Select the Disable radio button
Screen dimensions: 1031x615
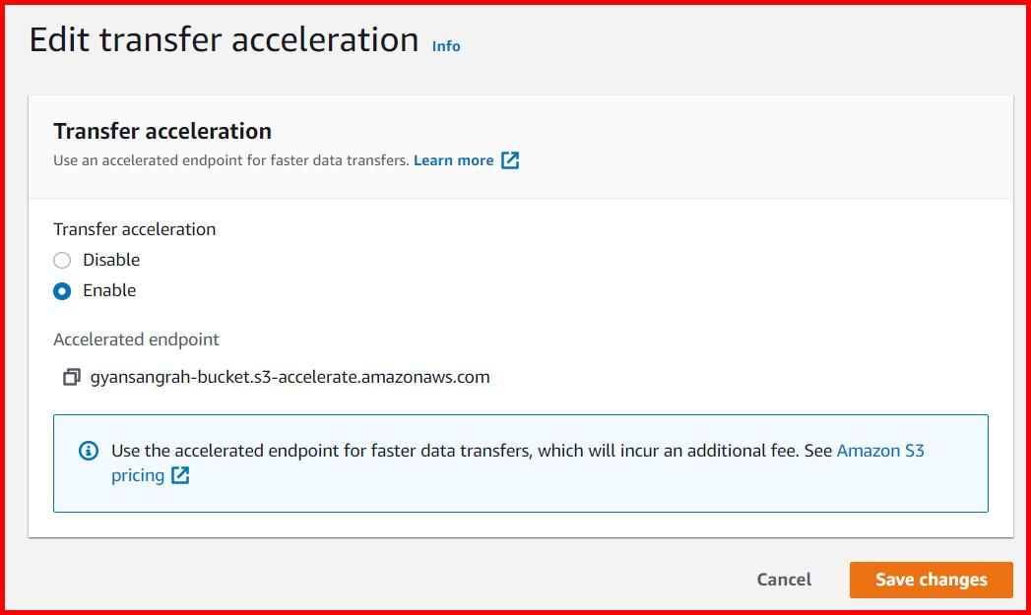[x=61, y=260]
